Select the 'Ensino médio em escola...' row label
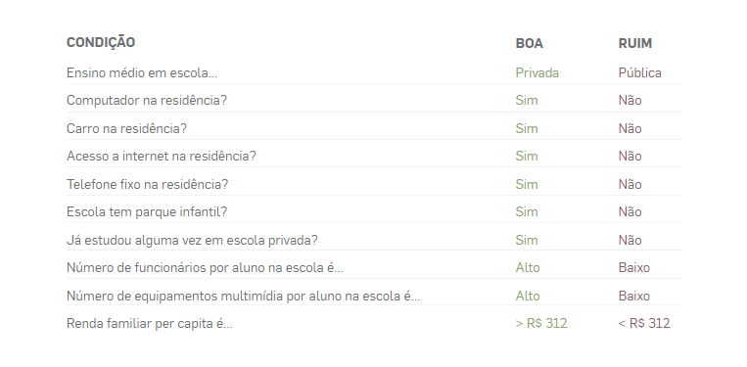The width and height of the screenshot is (747, 367). (x=142, y=72)
